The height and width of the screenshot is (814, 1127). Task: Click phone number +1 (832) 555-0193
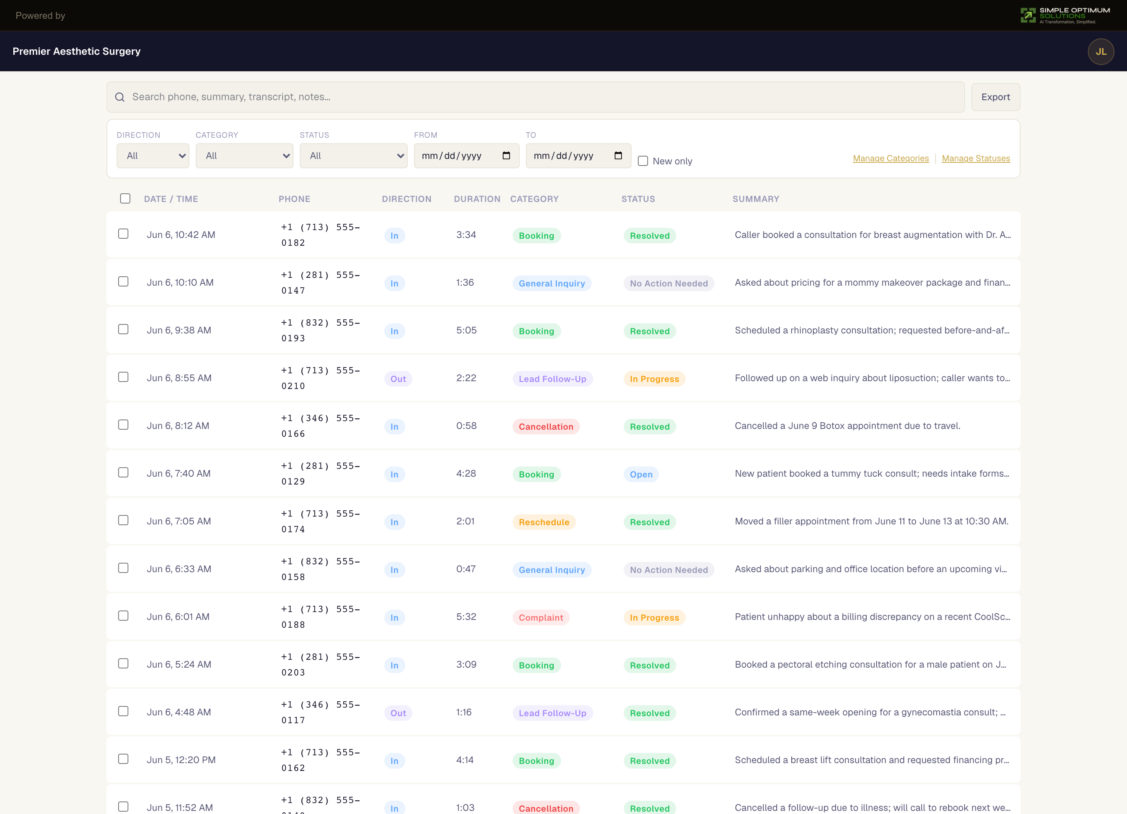(320, 330)
